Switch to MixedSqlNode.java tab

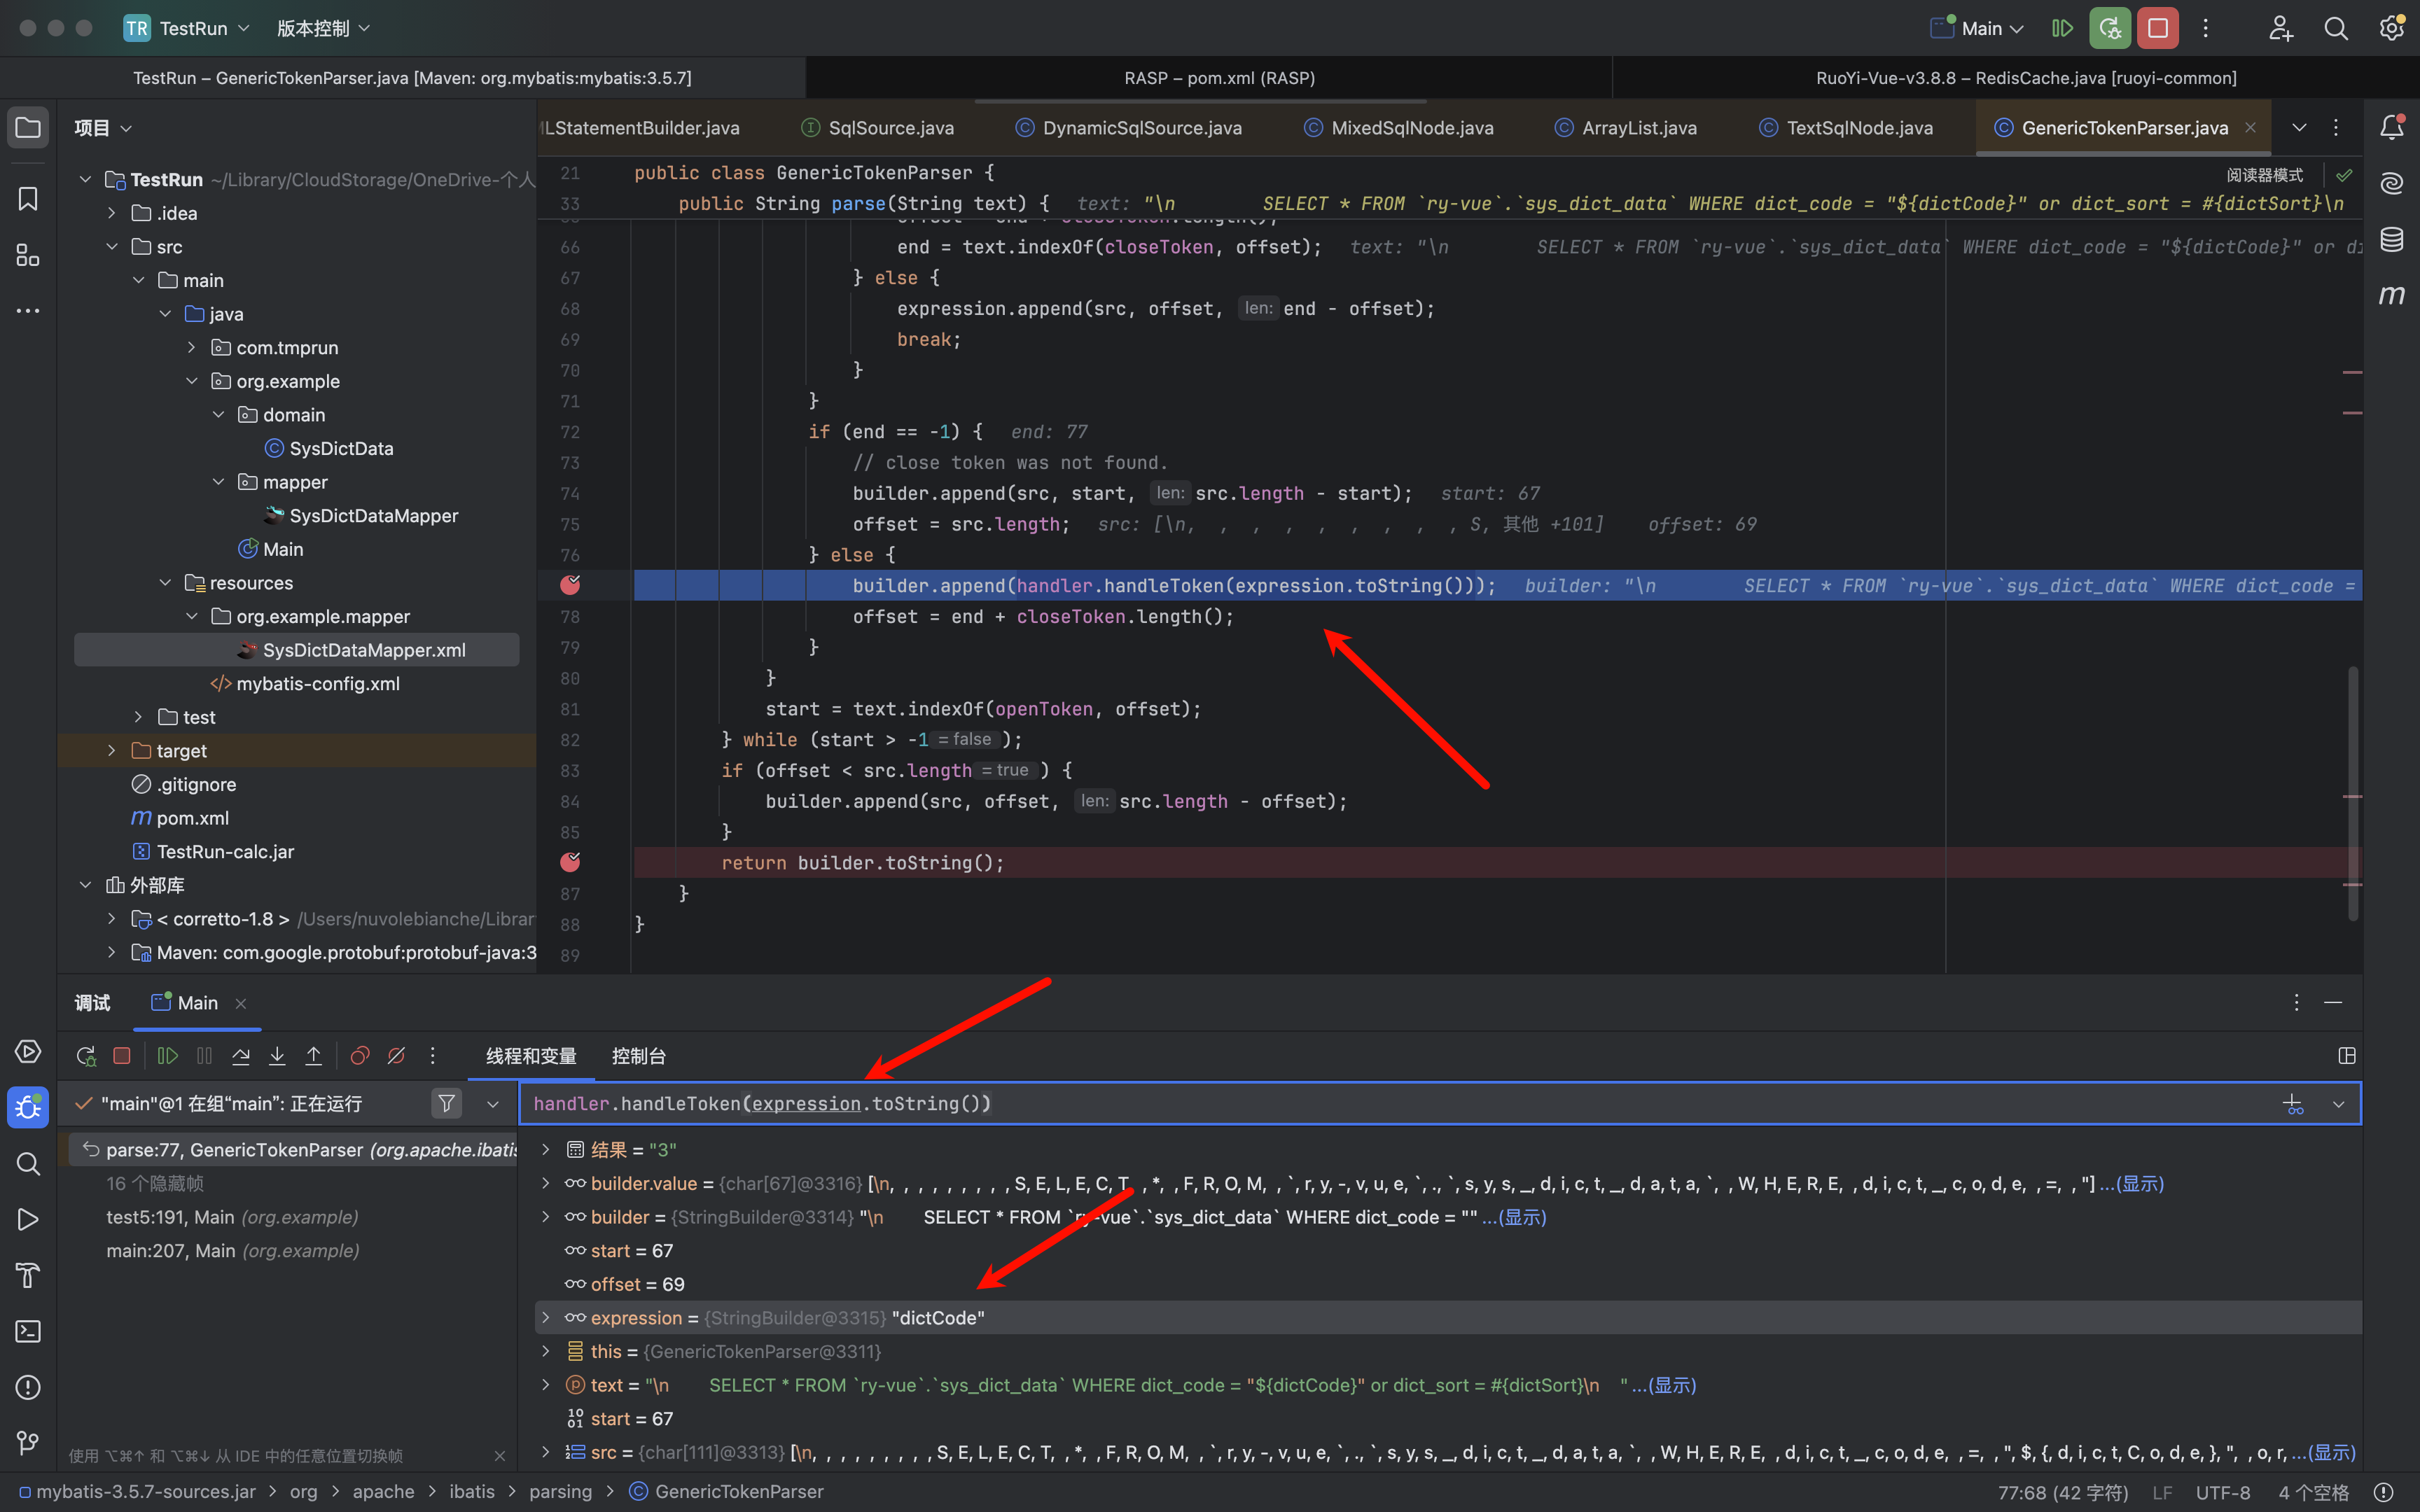pyautogui.click(x=1399, y=128)
